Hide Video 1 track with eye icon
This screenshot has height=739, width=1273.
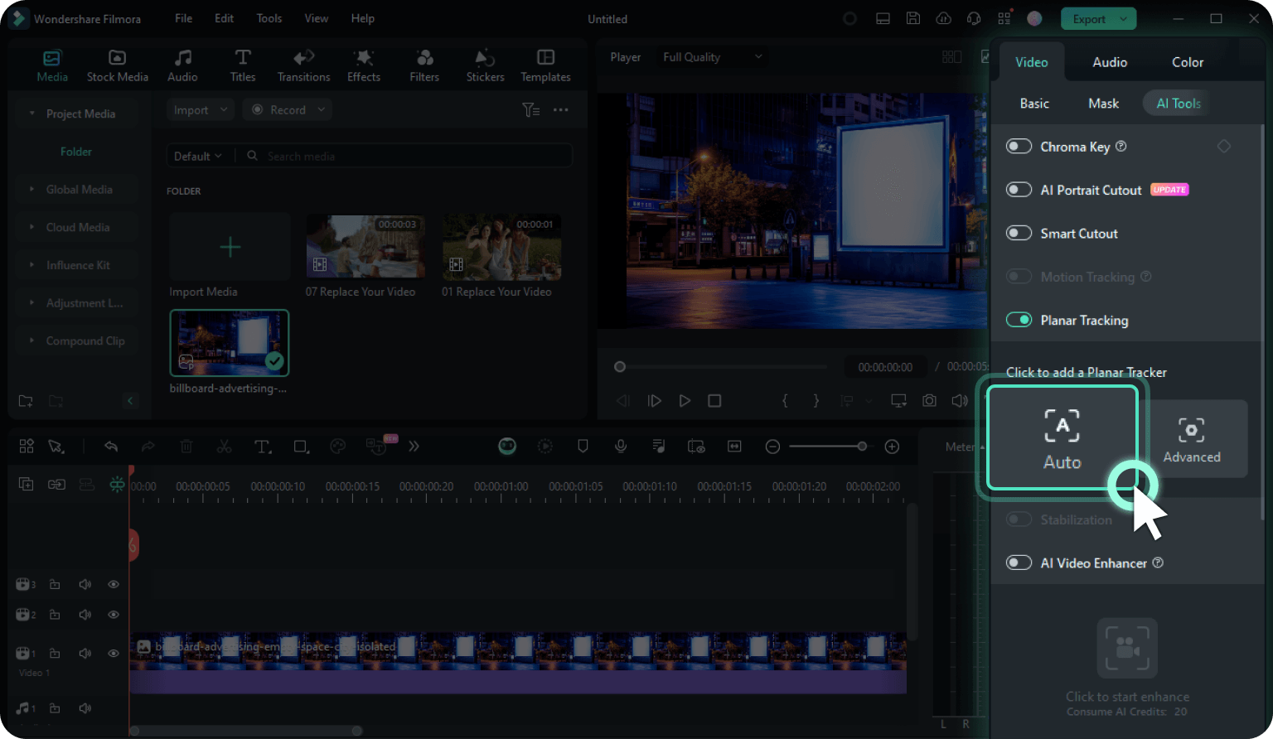(114, 653)
